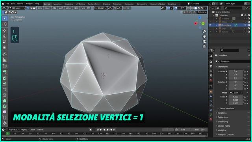
Task: Open the Global transform orientation dropdown
Action: [100, 8]
